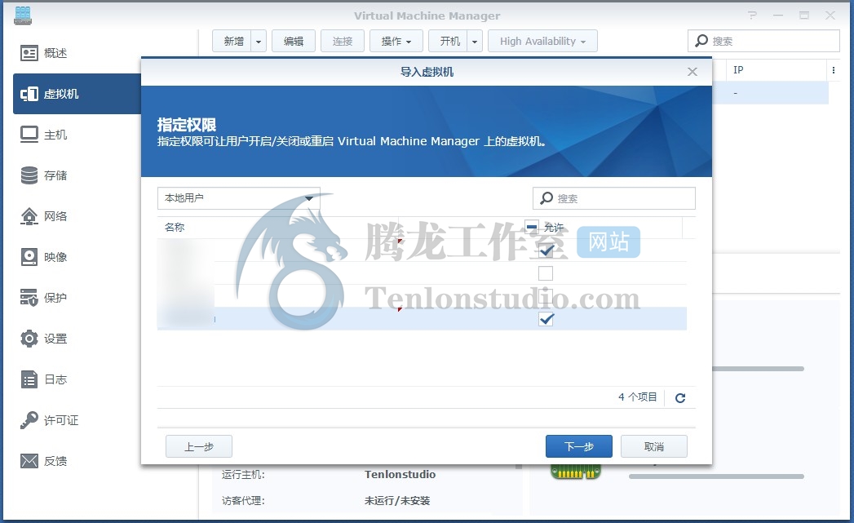This screenshot has width=854, height=523.
Task: Toggle the 允许 header select-all checkbox
Action: (532, 227)
